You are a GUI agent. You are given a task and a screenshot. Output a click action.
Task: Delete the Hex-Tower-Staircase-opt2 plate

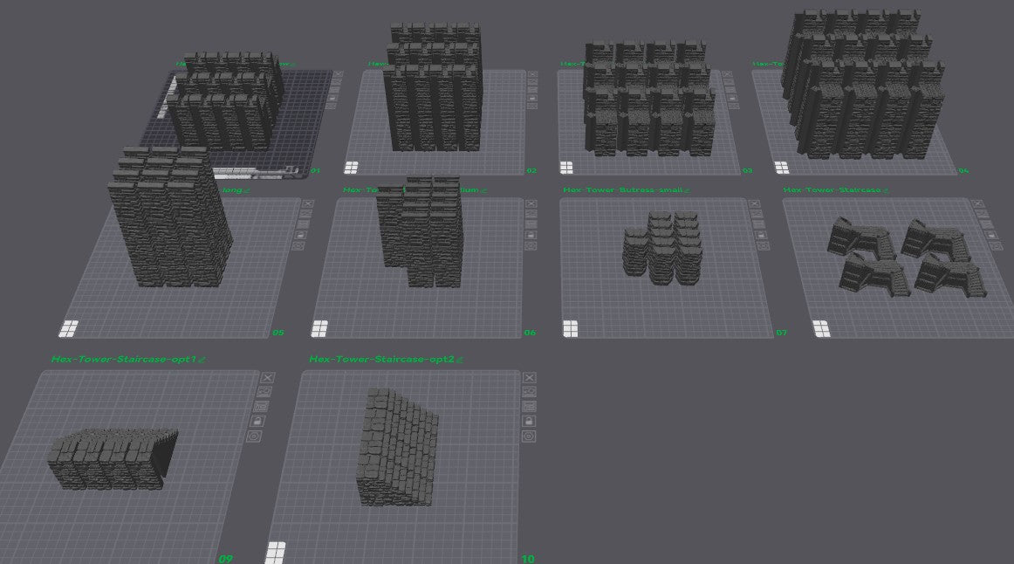pos(531,378)
